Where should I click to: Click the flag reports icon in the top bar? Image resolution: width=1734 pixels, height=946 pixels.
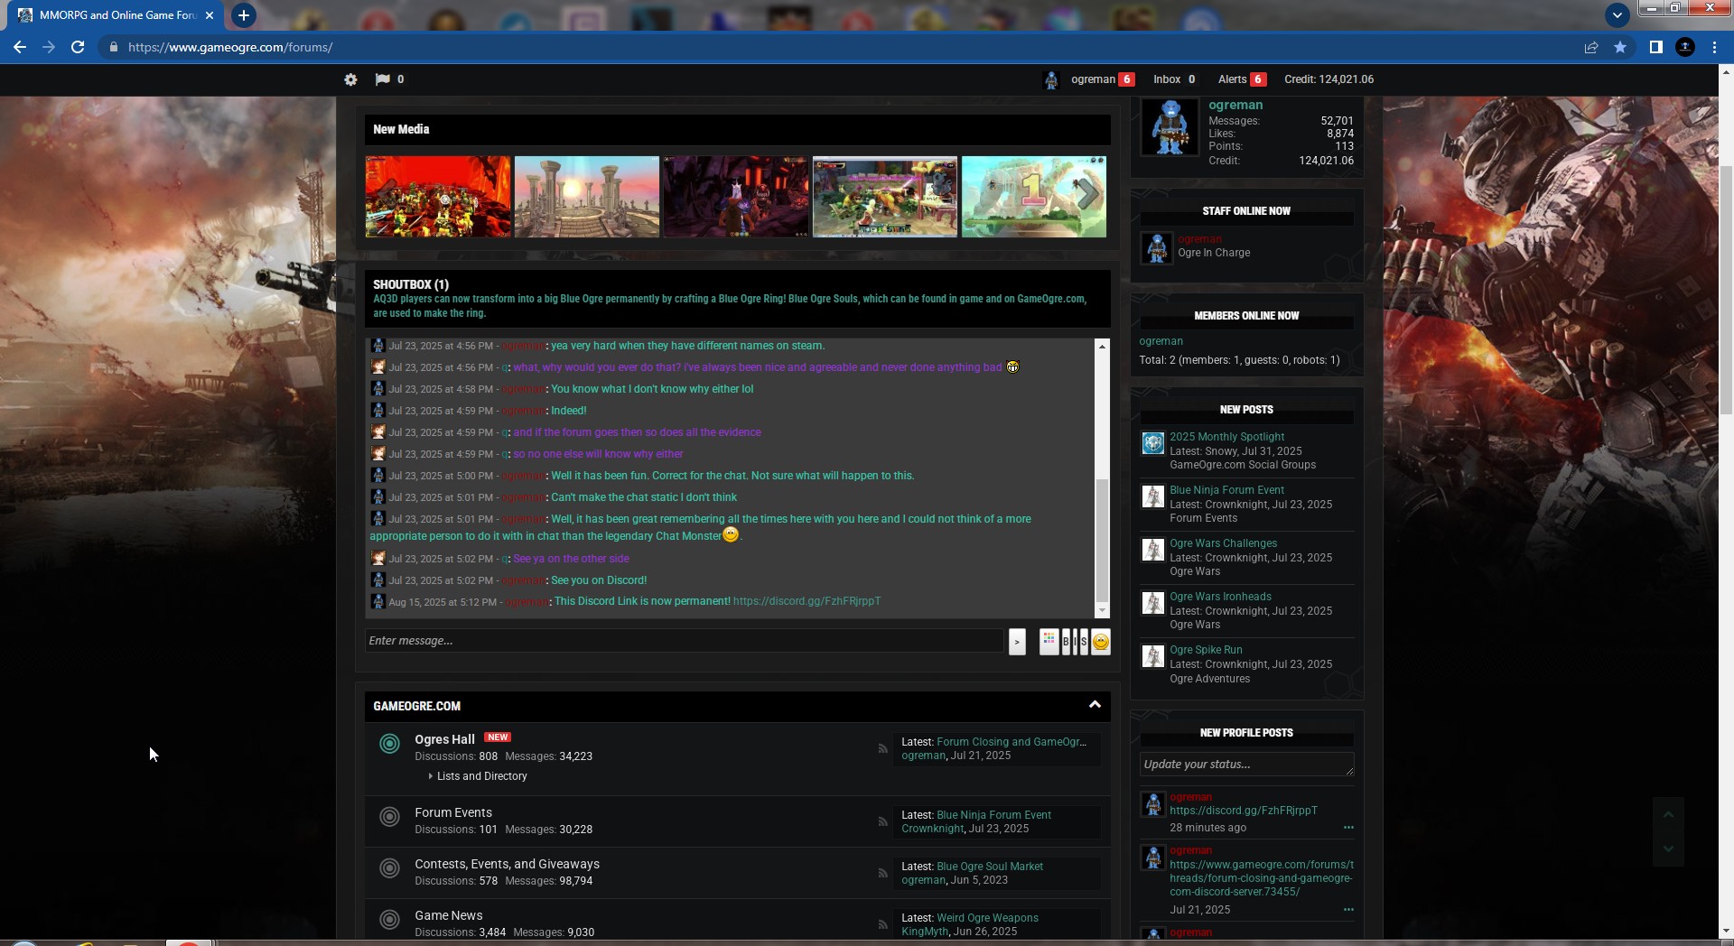[383, 79]
